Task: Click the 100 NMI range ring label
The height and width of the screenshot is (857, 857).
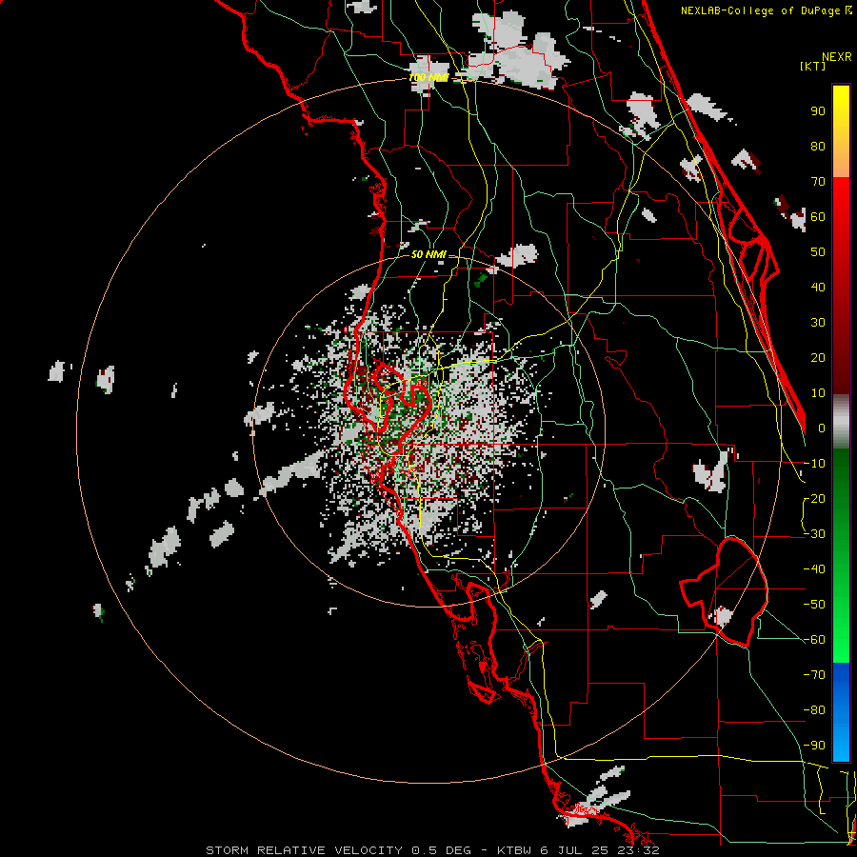Action: 428,78
